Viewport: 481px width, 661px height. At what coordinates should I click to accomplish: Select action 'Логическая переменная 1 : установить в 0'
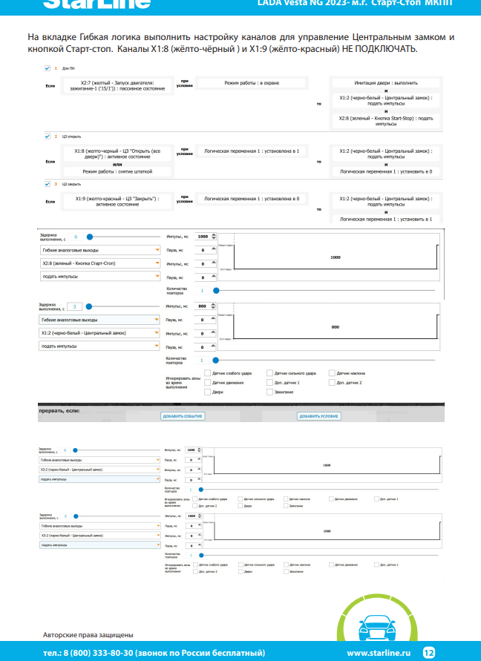point(386,171)
